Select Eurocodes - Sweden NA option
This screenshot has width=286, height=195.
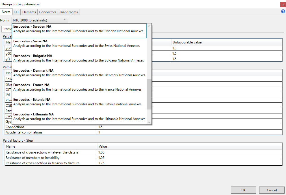click(x=79, y=30)
